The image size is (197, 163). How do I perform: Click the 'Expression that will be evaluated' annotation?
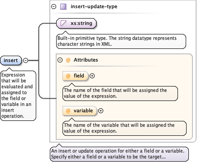coord(18,96)
